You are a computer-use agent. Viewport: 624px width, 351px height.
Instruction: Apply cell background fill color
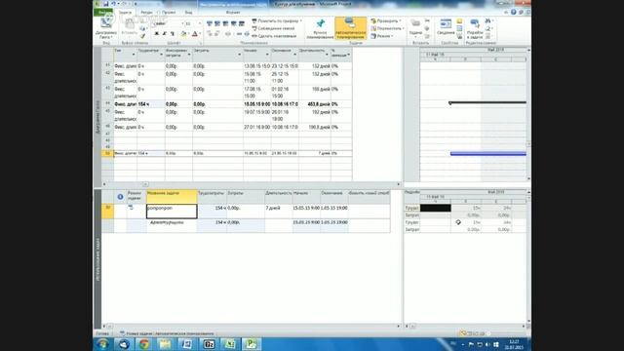[184, 34]
